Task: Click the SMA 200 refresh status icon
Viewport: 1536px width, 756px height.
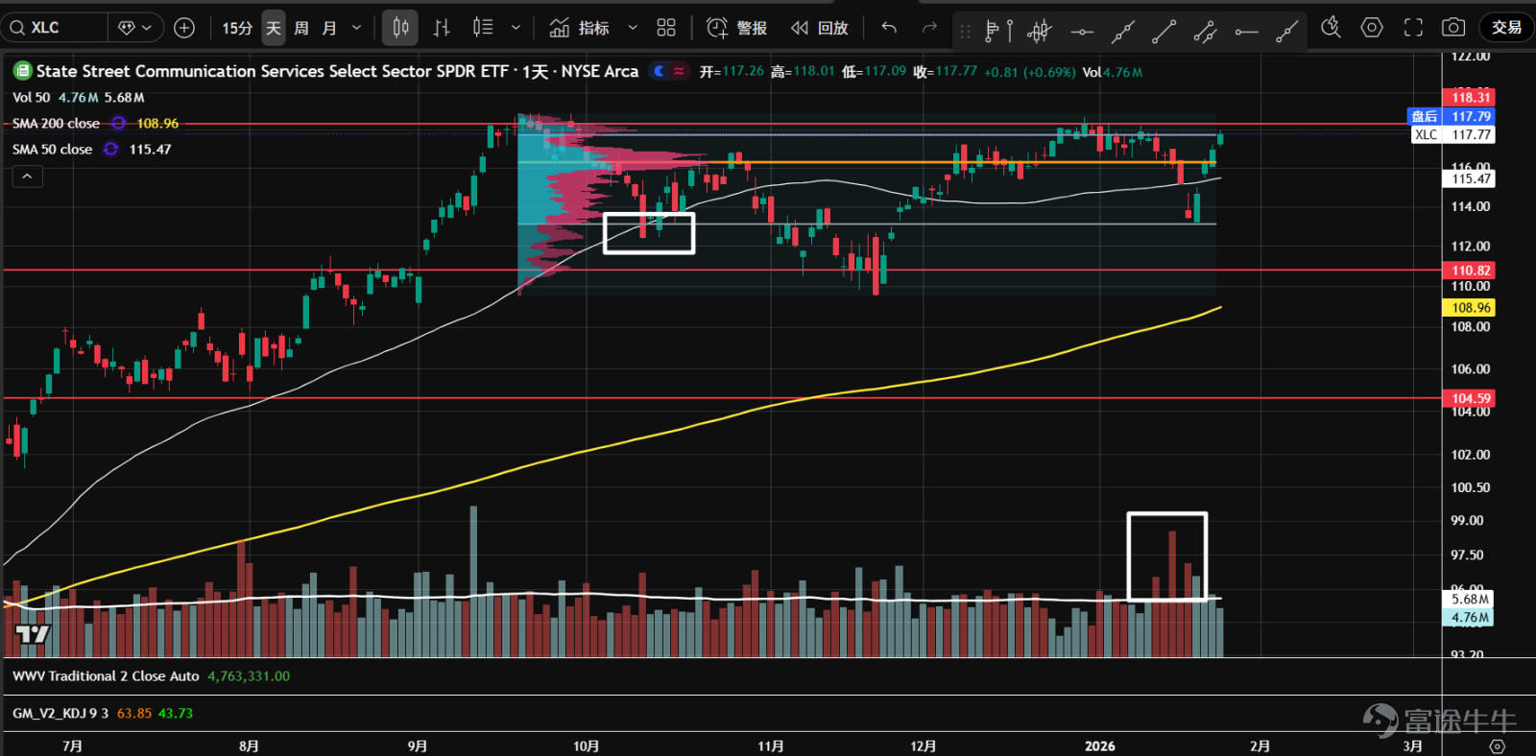Action: [x=118, y=123]
